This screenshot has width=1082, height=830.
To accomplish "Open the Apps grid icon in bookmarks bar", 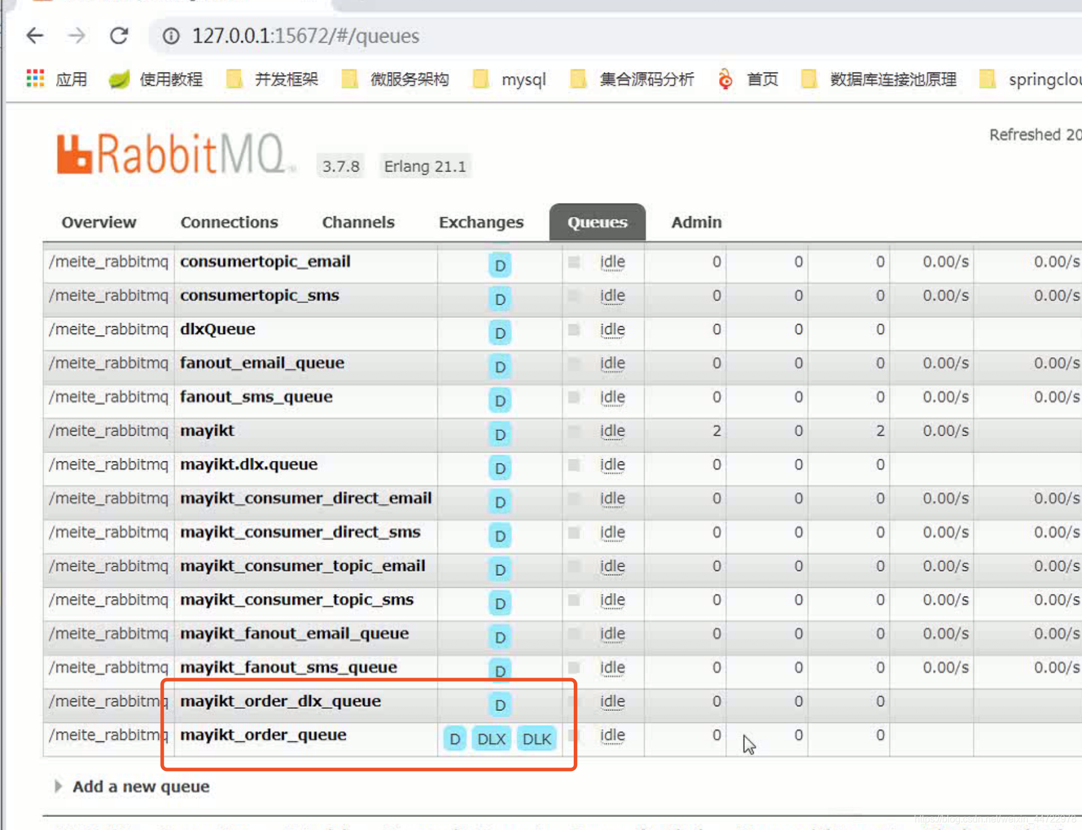I will (36, 79).
